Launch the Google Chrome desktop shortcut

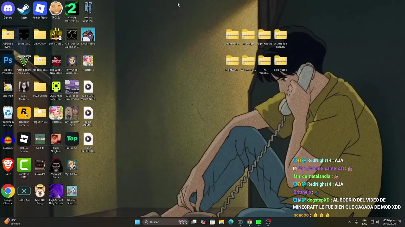pyautogui.click(x=8, y=195)
